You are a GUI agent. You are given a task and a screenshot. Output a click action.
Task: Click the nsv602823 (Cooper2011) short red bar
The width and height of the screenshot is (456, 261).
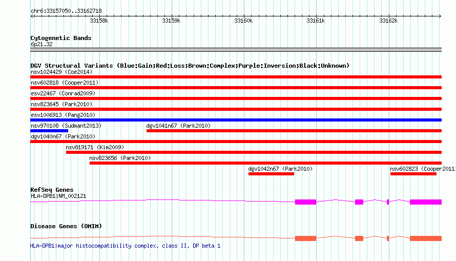pos(413,174)
